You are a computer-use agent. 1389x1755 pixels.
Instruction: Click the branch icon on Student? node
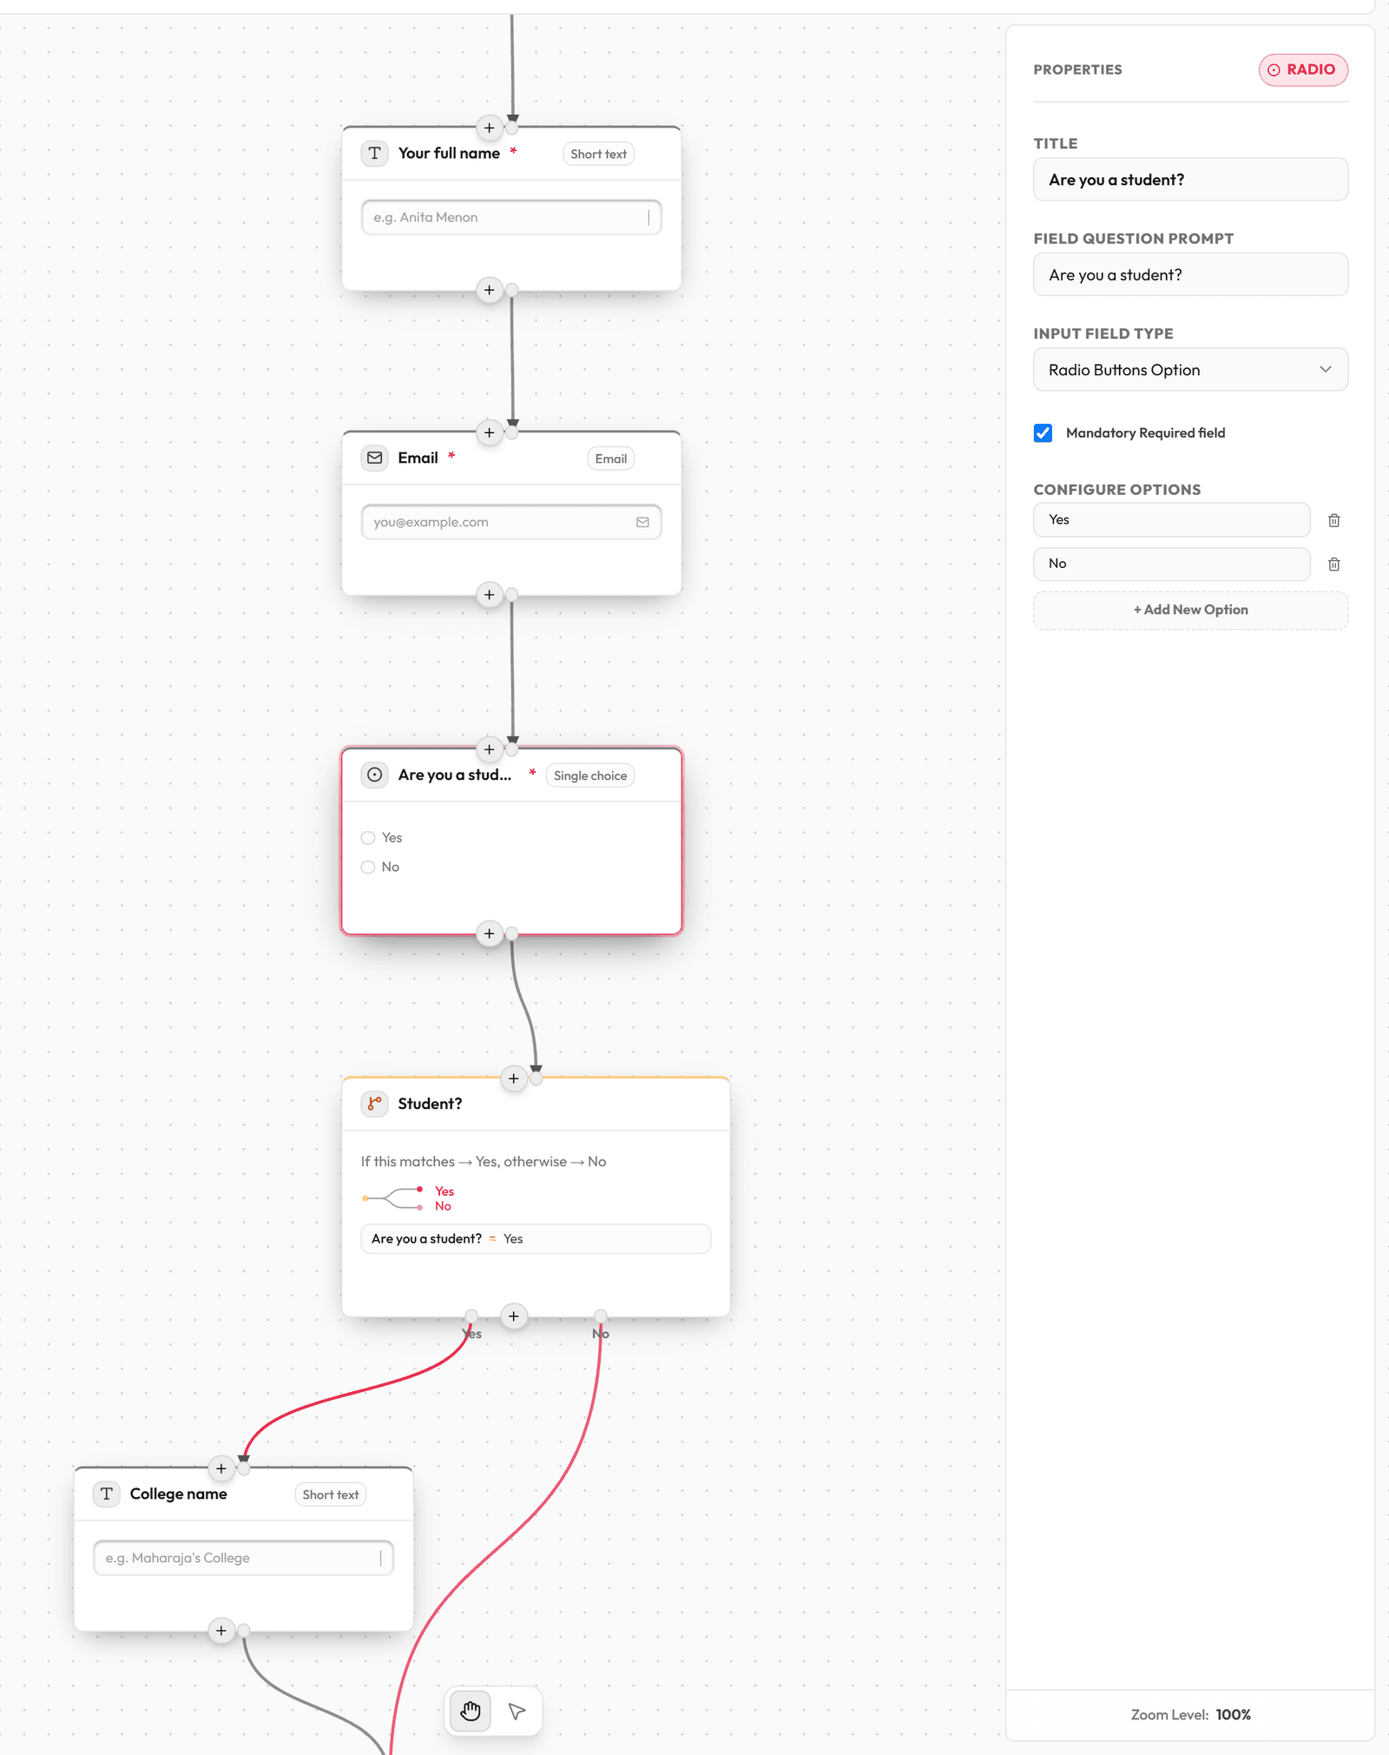tap(374, 1104)
